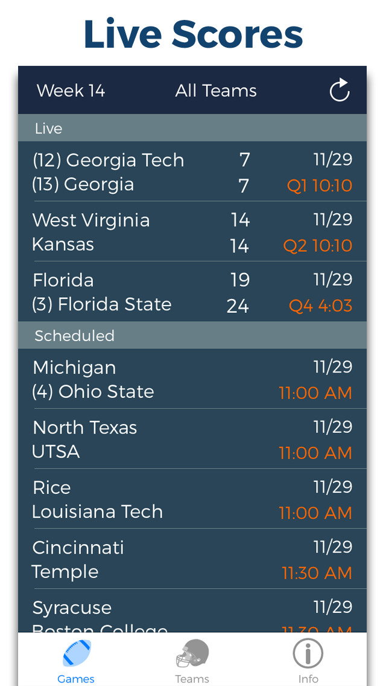Click the Live section header
Viewport: 386px width, 686px height.
pos(192,128)
